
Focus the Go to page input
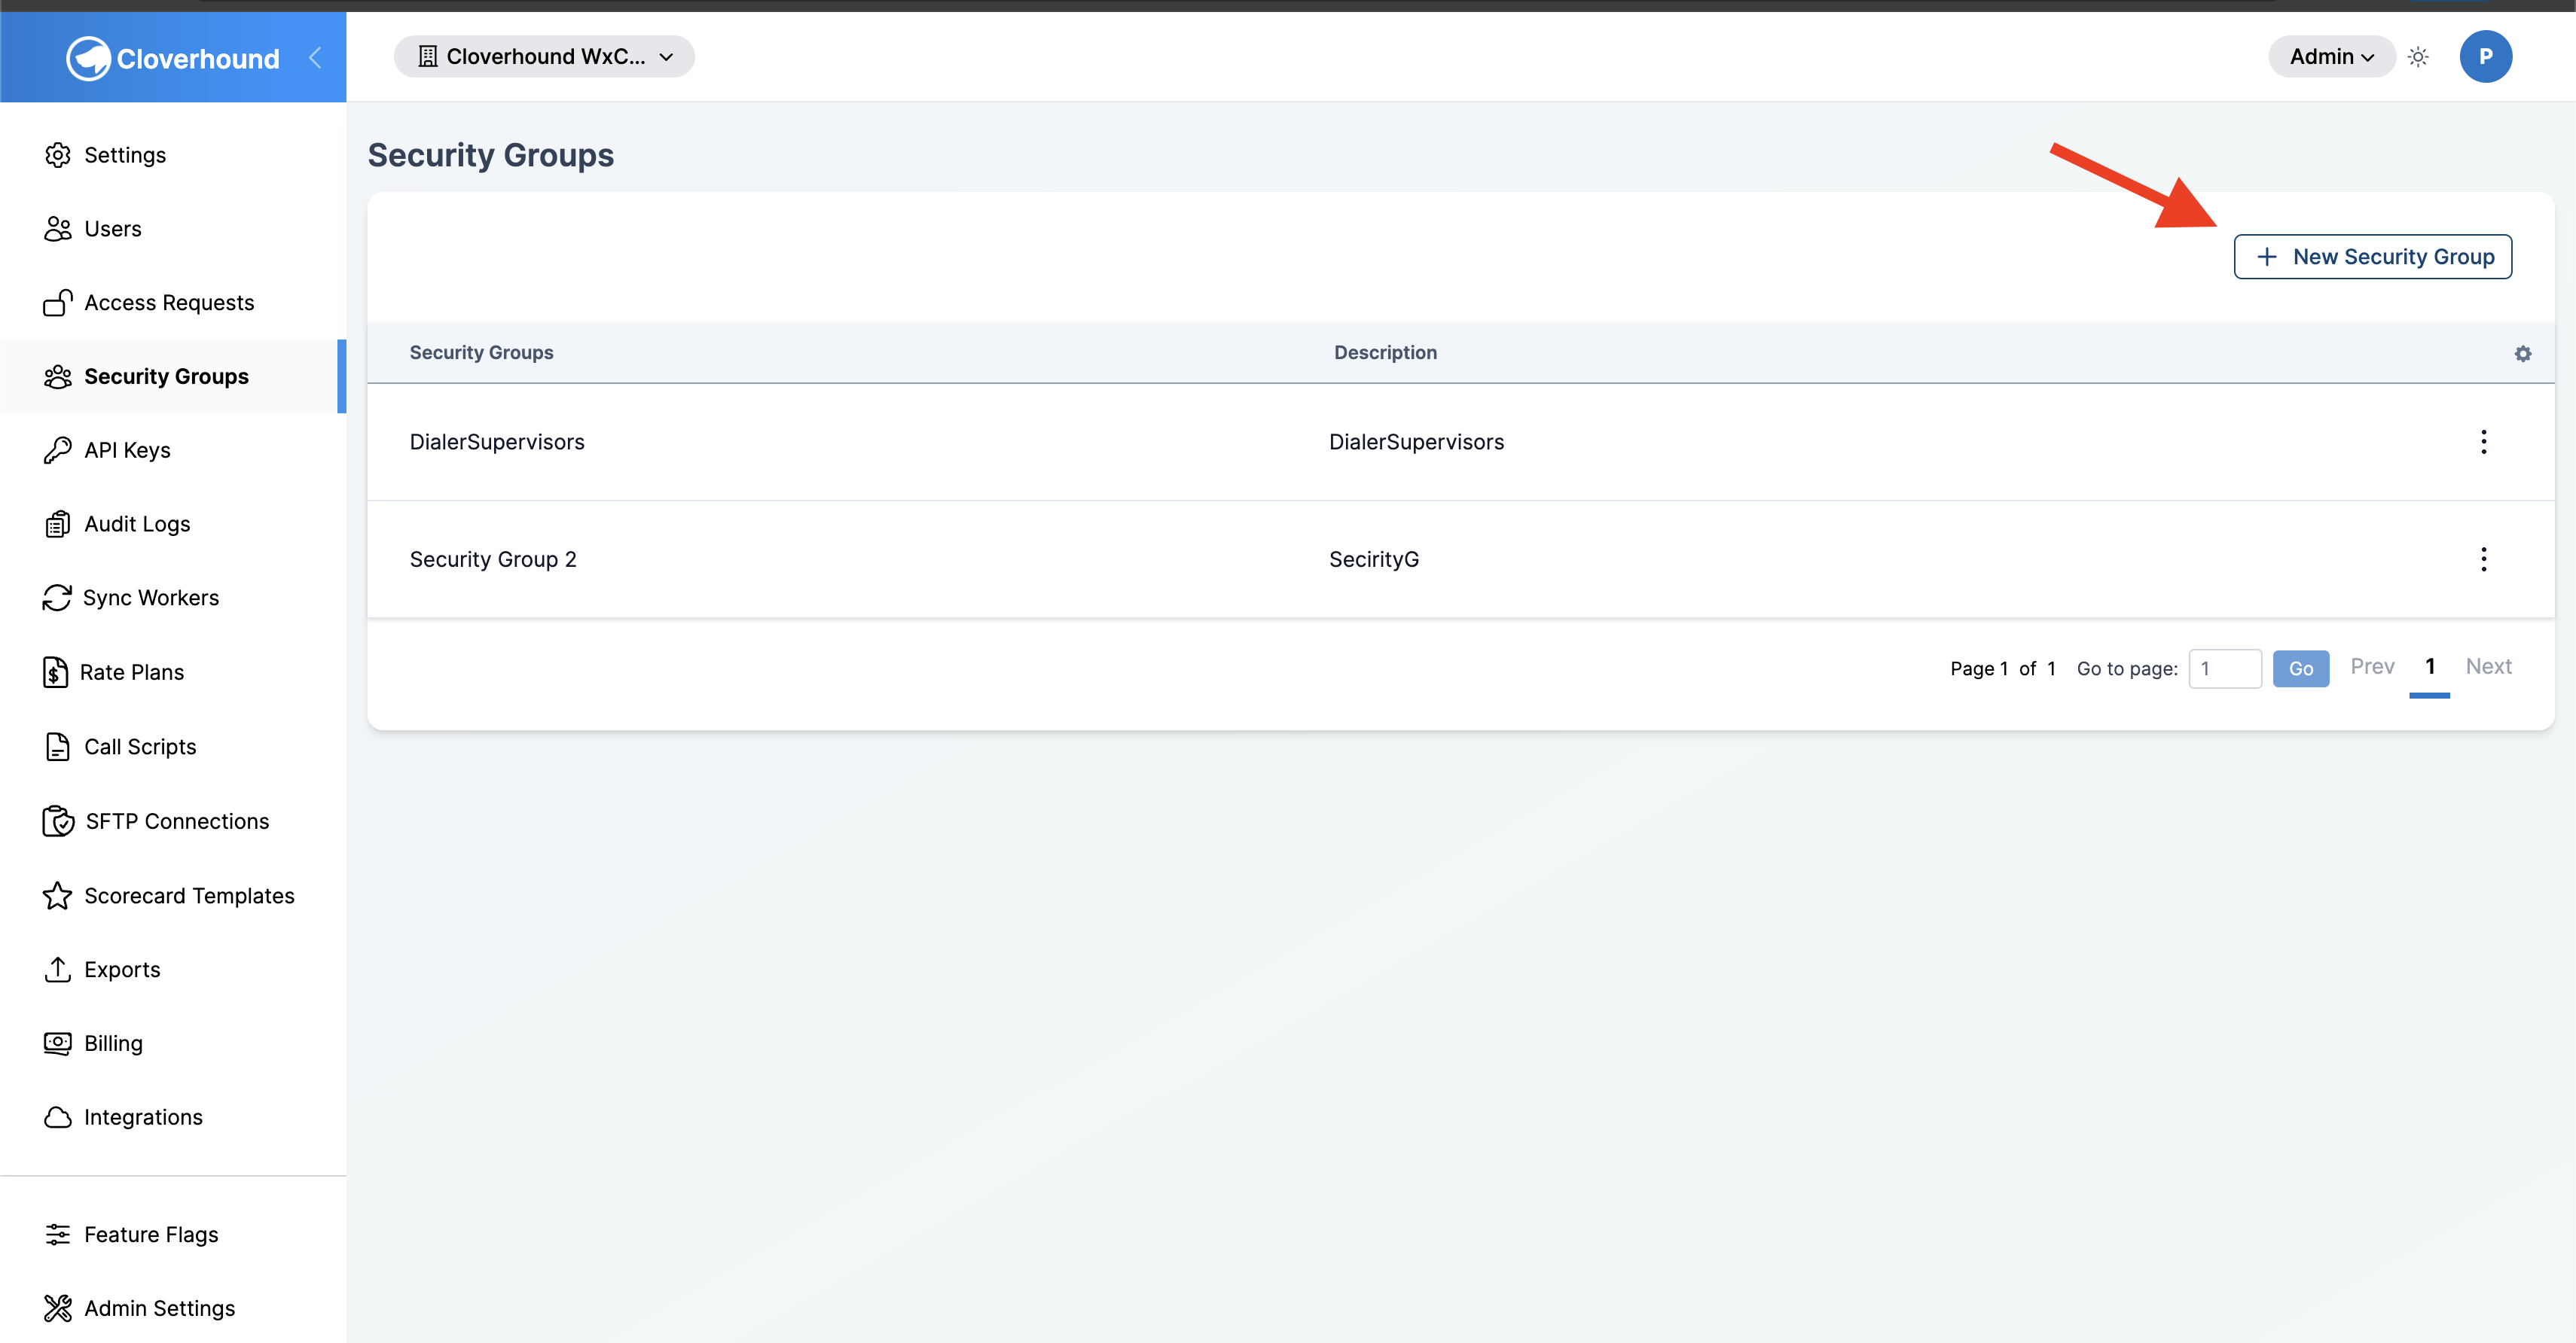pos(2225,668)
